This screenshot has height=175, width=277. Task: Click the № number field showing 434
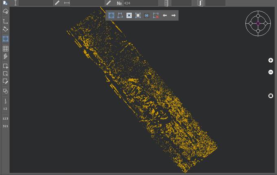tap(141, 3)
